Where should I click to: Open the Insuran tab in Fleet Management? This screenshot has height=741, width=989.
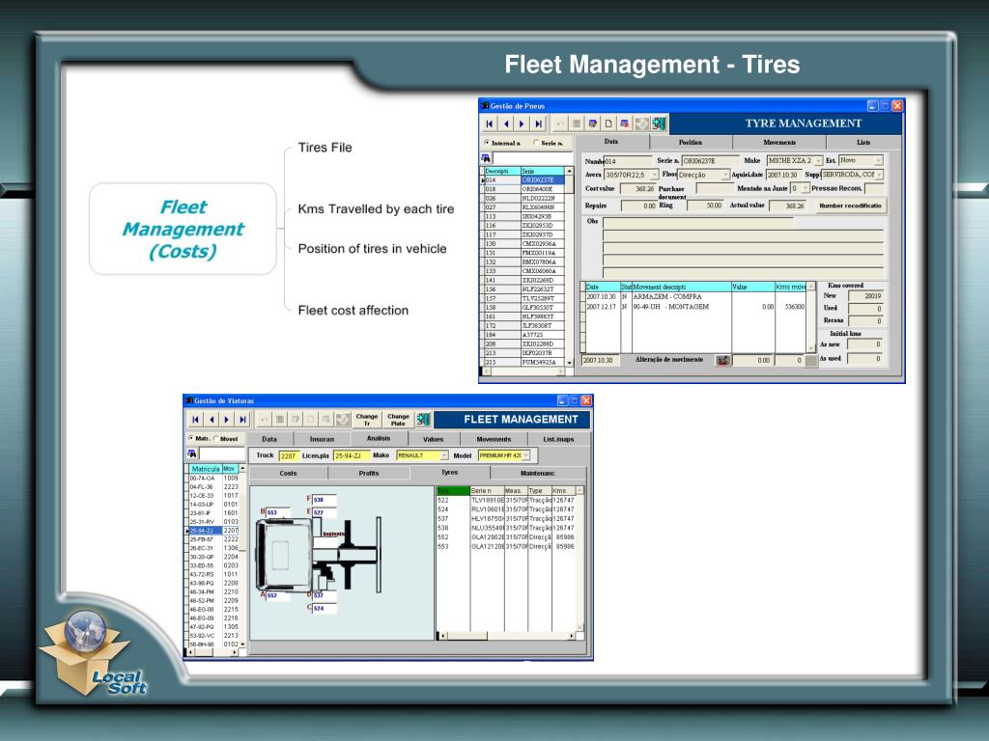point(322,439)
